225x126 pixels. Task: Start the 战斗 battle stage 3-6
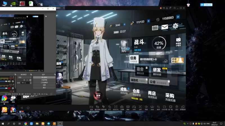tap(139, 44)
